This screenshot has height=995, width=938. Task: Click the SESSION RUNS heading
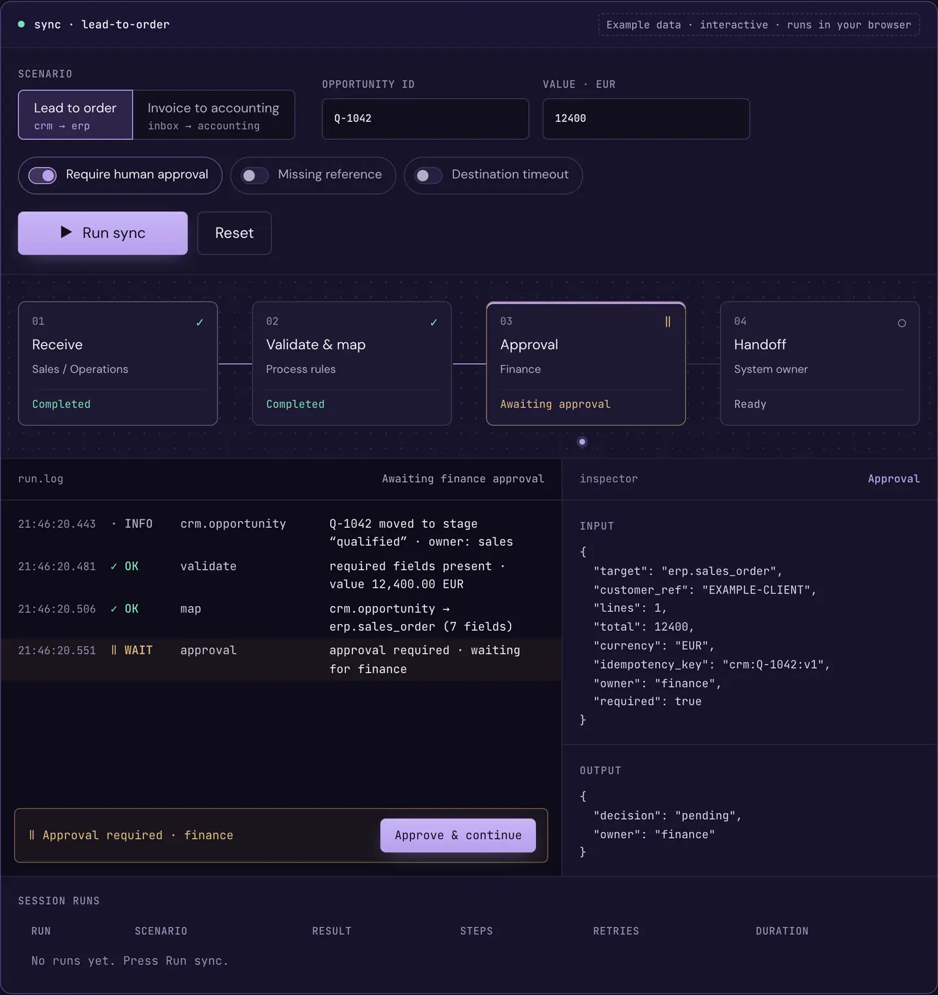[x=59, y=901]
